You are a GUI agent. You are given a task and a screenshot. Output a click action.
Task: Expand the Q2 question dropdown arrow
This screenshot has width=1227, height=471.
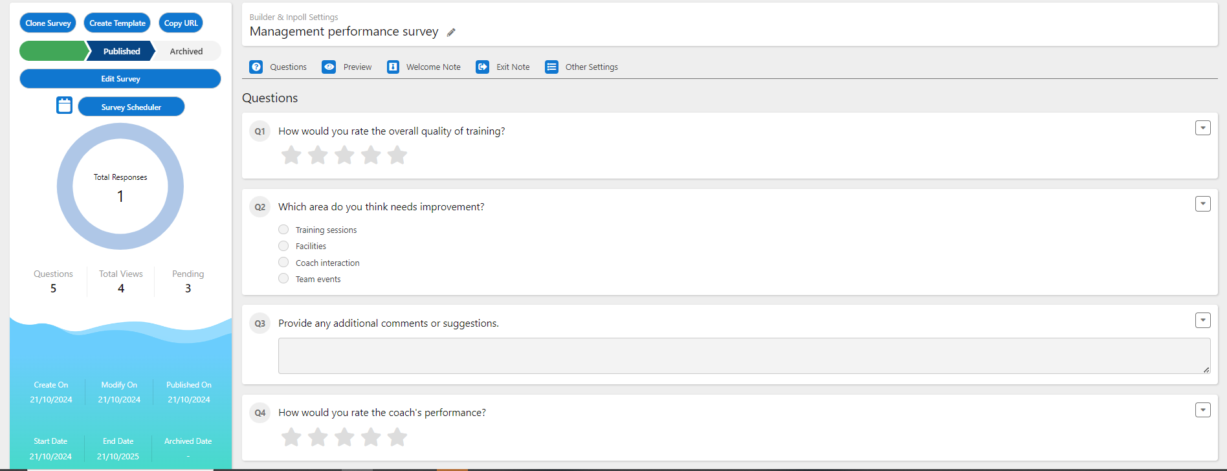[1203, 204]
